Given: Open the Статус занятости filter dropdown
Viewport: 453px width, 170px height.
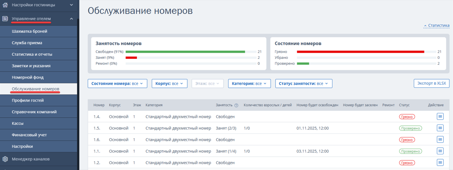Looking at the screenshot, I should [303, 83].
